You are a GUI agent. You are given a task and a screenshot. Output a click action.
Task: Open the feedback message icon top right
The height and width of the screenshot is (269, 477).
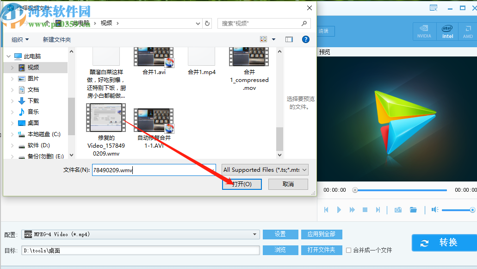(x=434, y=7)
